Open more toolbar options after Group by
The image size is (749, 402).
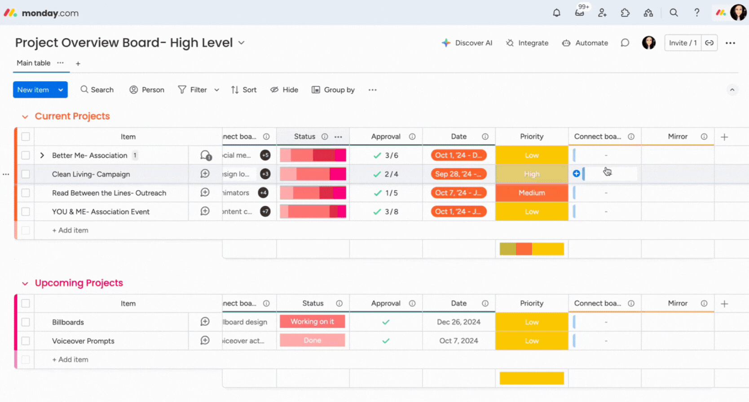coord(372,90)
